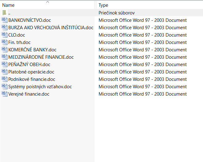The width and height of the screenshot is (203, 162).
Task: Click the icon for Podnikové financie.doc
Action: (4, 79)
